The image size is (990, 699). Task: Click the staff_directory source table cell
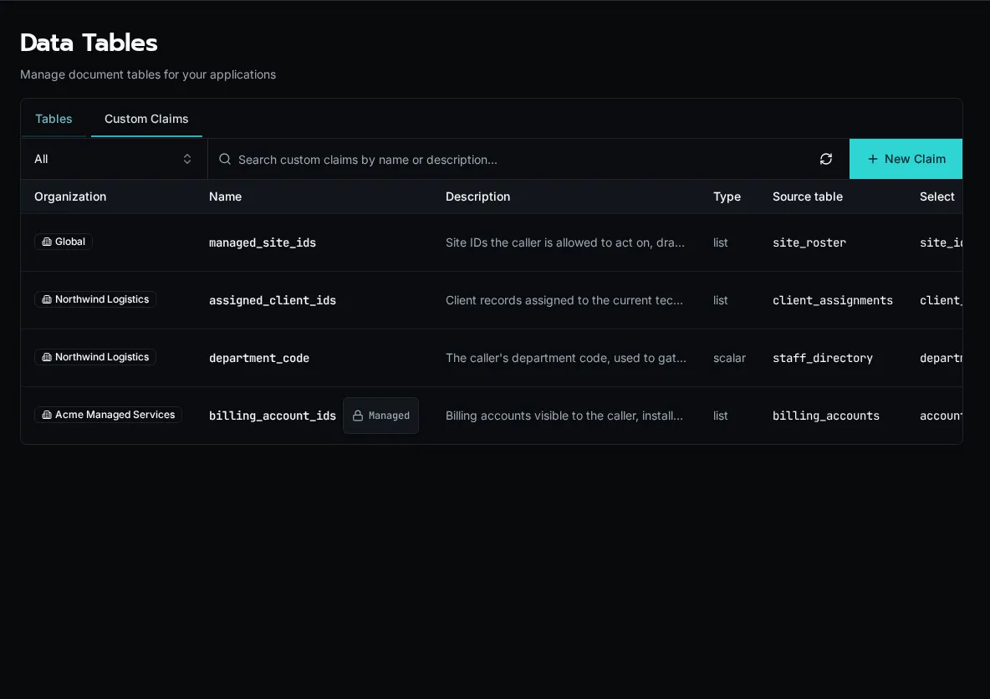pyautogui.click(x=823, y=358)
